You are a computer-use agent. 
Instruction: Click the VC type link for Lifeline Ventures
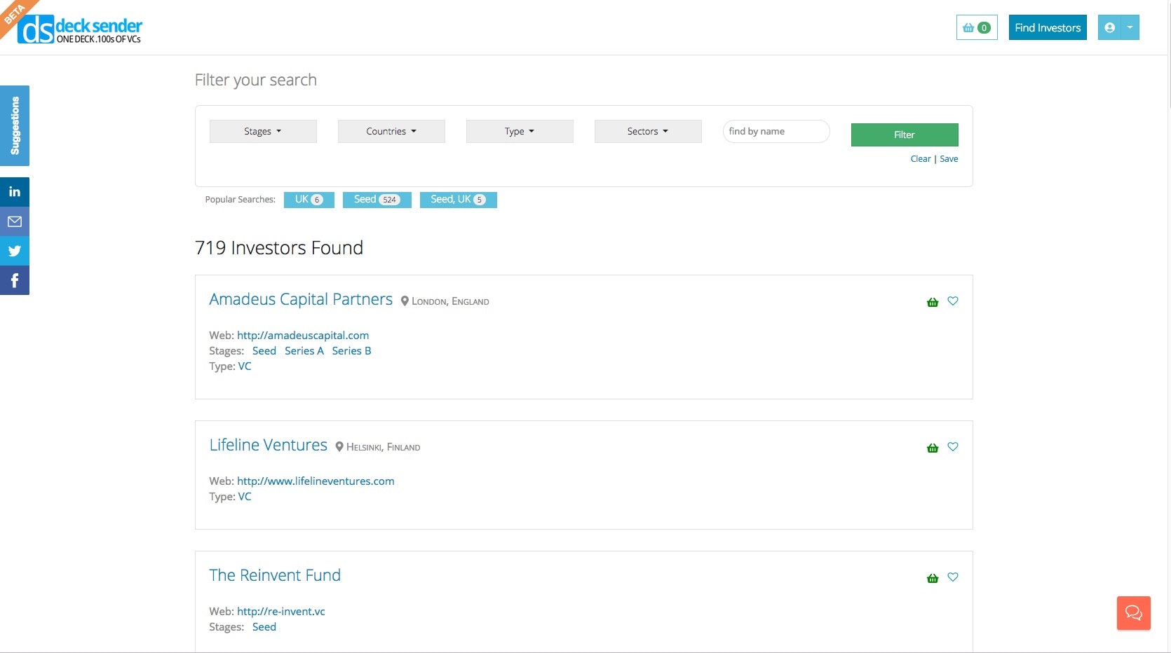tap(245, 497)
